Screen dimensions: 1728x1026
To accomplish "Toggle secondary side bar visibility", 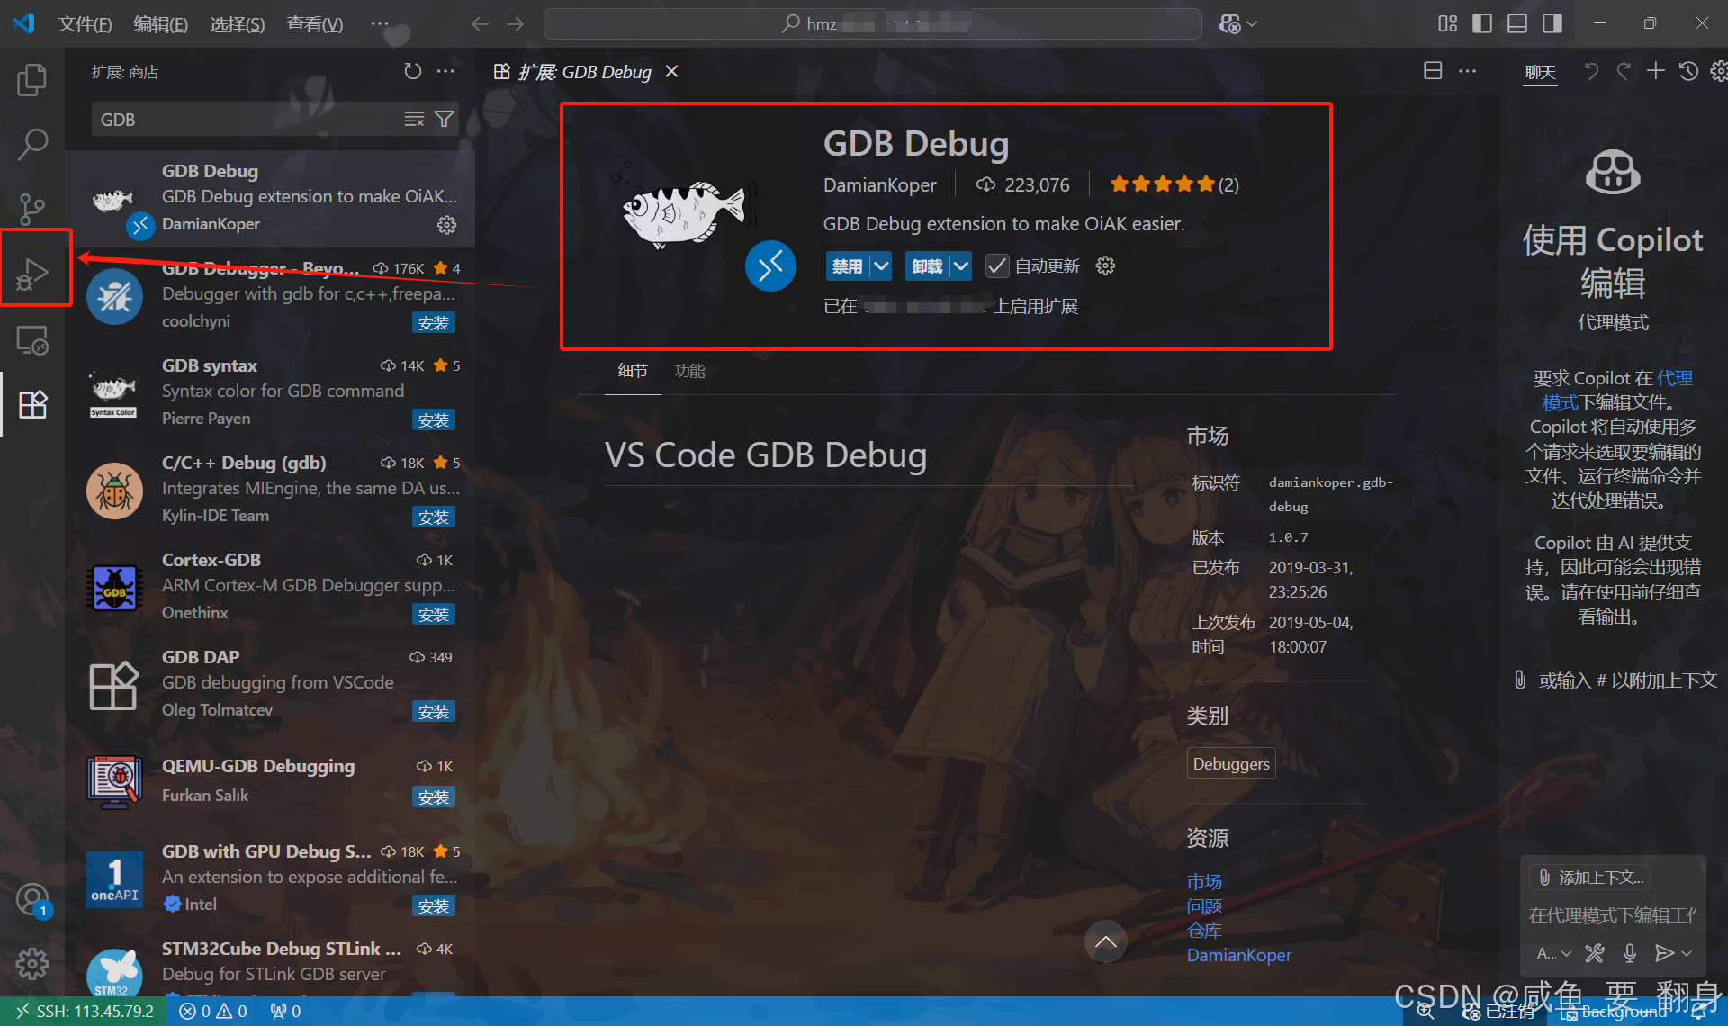I will click(x=1552, y=23).
